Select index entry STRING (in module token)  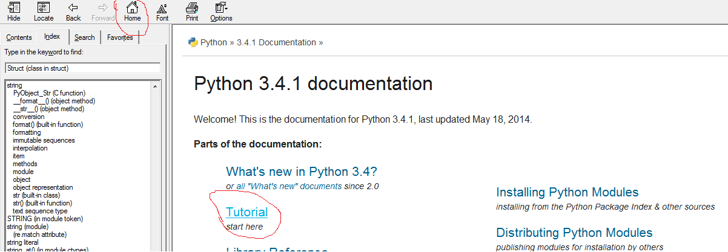[45, 219]
